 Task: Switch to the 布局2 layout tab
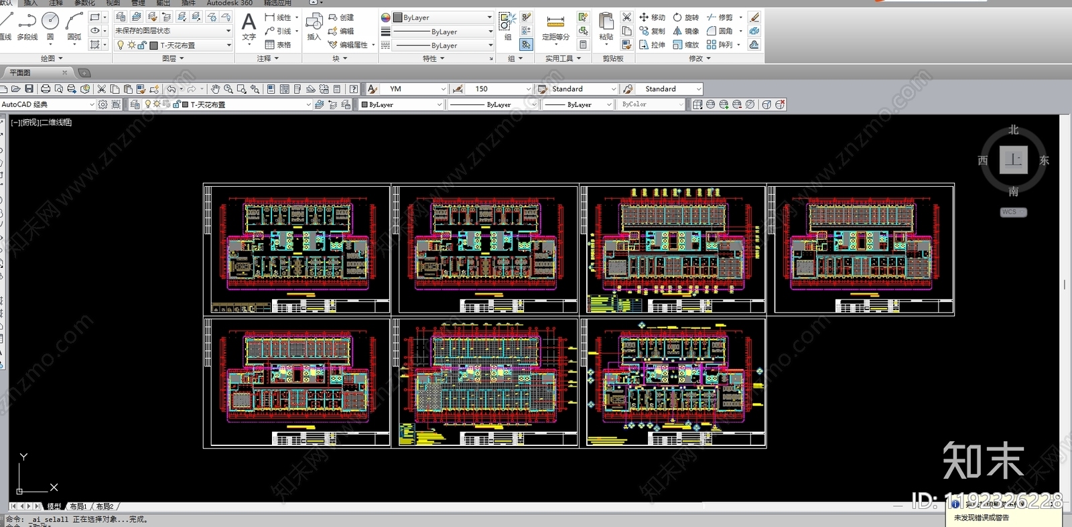click(105, 507)
